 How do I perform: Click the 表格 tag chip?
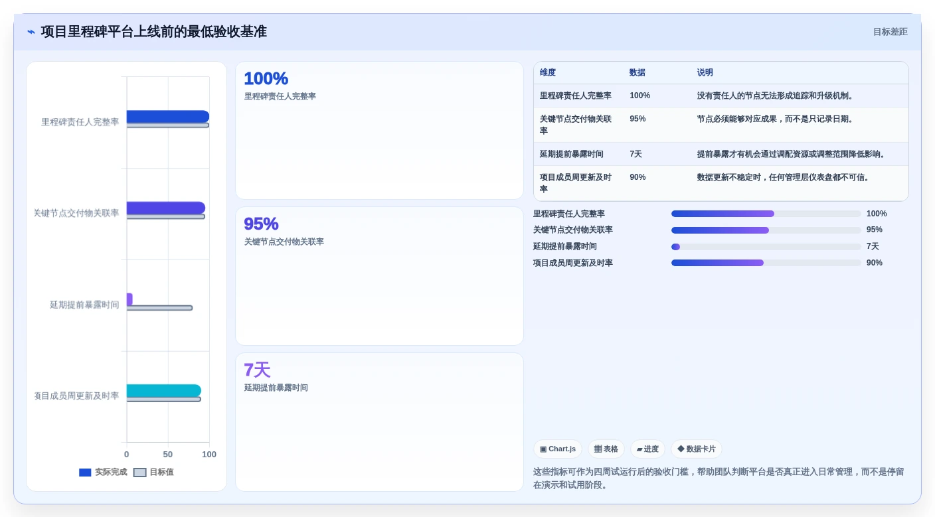[x=606, y=449]
